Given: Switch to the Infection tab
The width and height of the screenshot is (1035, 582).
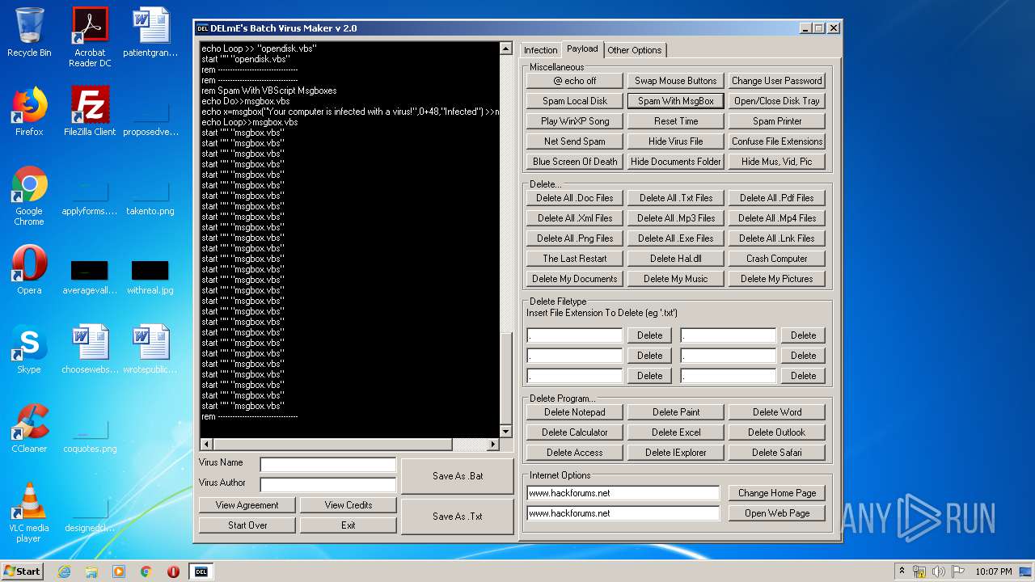Looking at the screenshot, I should [540, 50].
